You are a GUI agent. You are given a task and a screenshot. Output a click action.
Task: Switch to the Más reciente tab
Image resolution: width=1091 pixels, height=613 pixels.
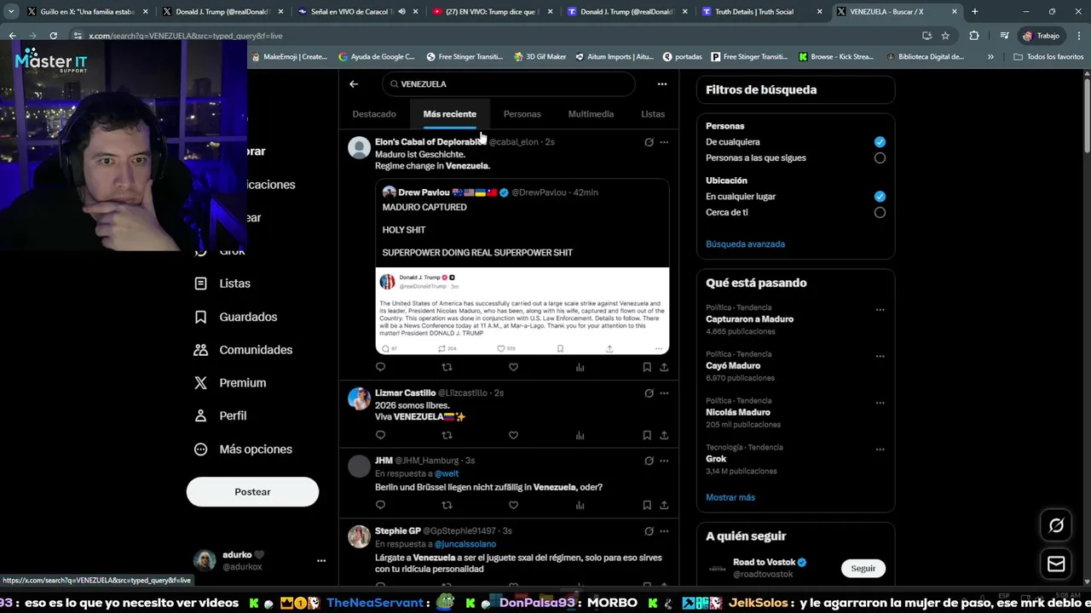(450, 114)
